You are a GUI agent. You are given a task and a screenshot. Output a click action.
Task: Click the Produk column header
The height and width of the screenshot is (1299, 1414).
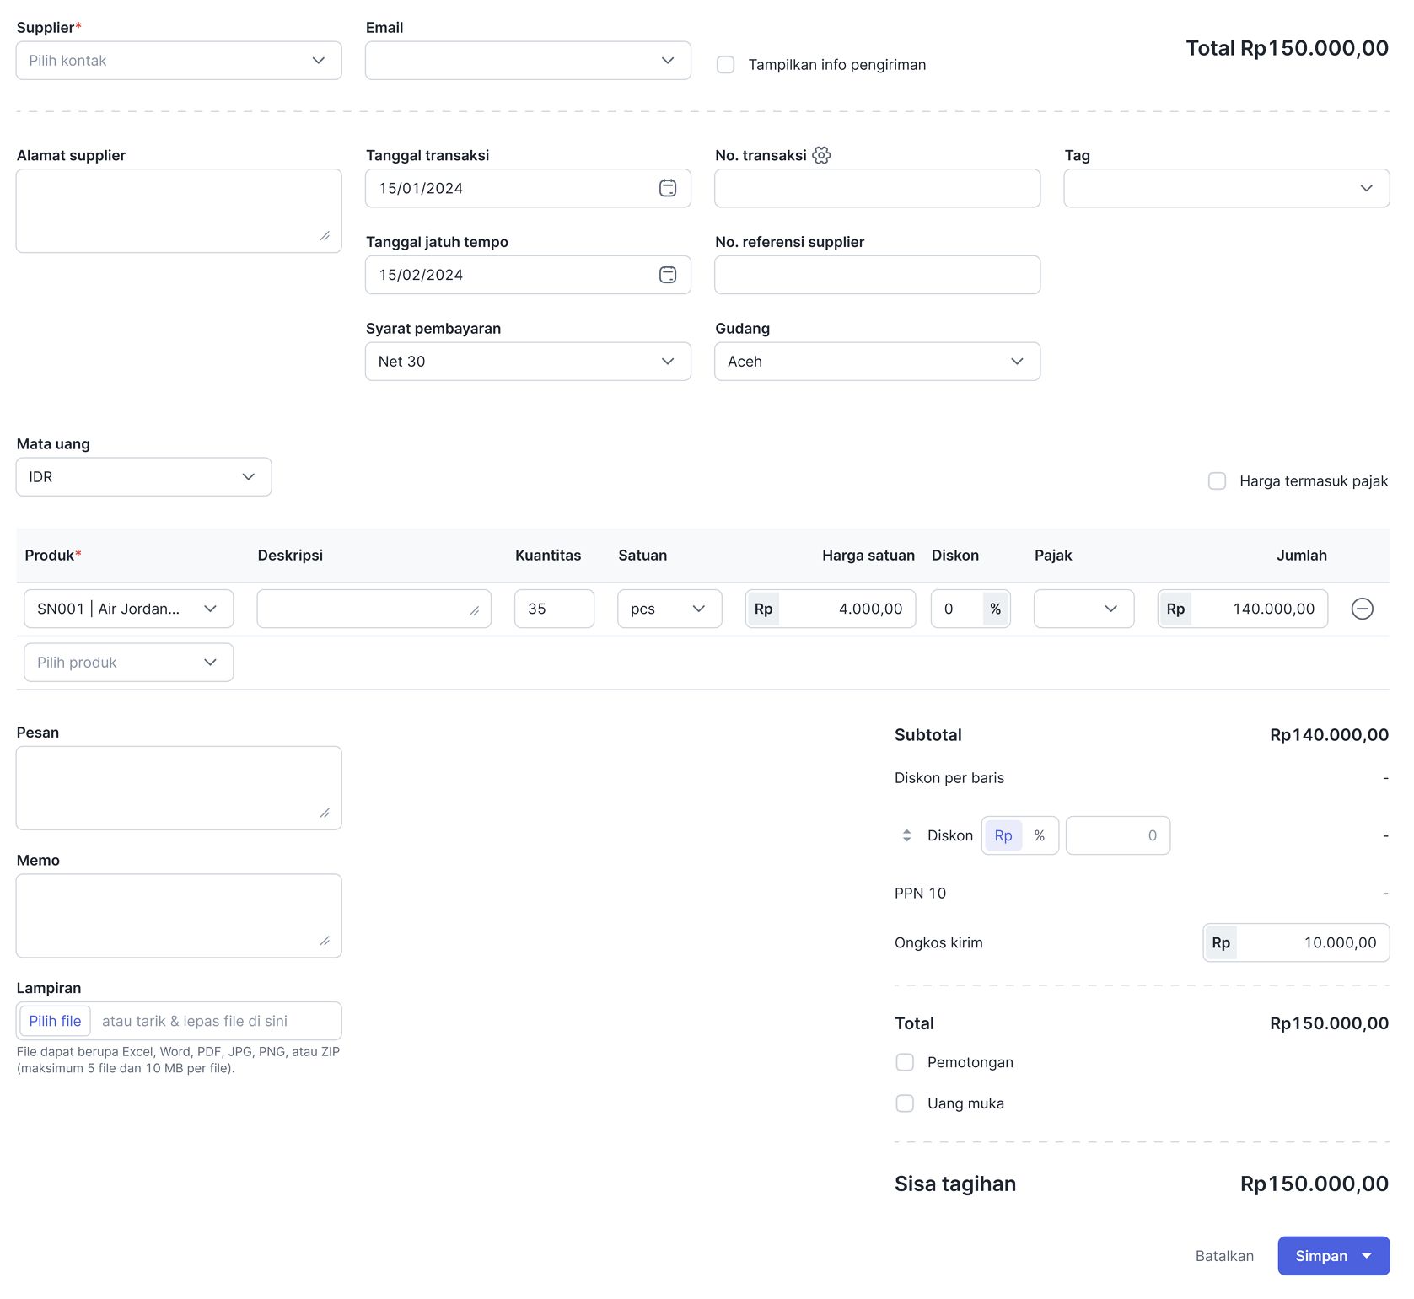tap(53, 556)
